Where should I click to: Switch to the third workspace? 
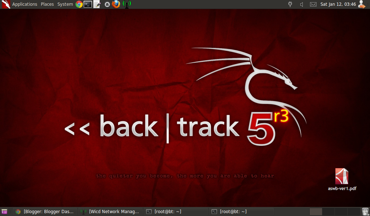[x=341, y=212]
